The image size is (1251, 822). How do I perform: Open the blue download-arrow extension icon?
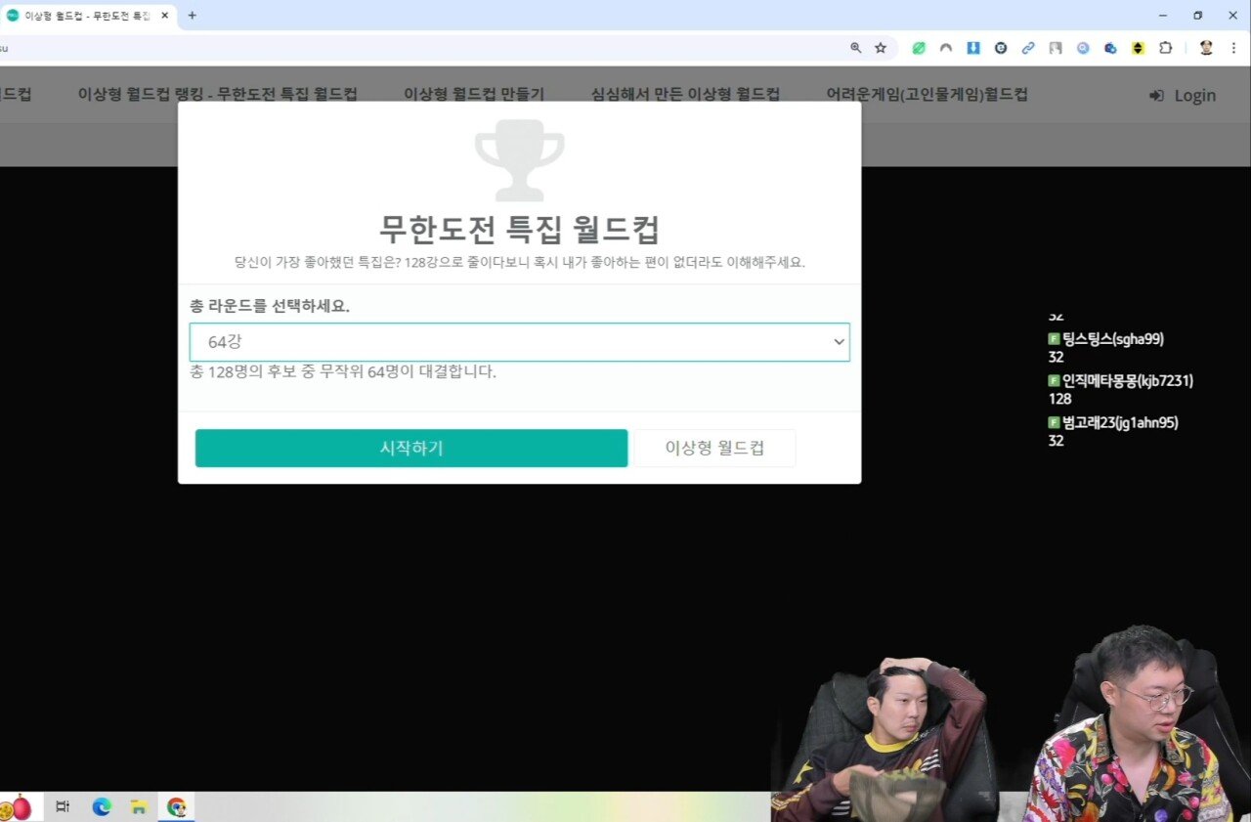[972, 47]
